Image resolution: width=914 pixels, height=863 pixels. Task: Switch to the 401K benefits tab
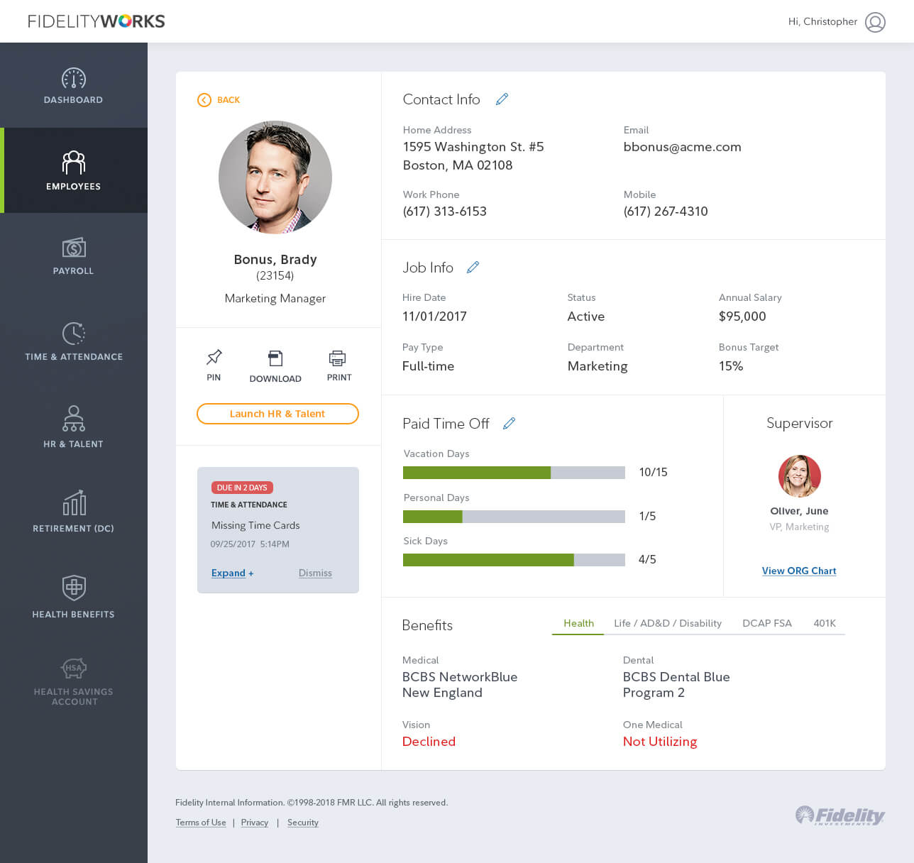[x=824, y=623]
